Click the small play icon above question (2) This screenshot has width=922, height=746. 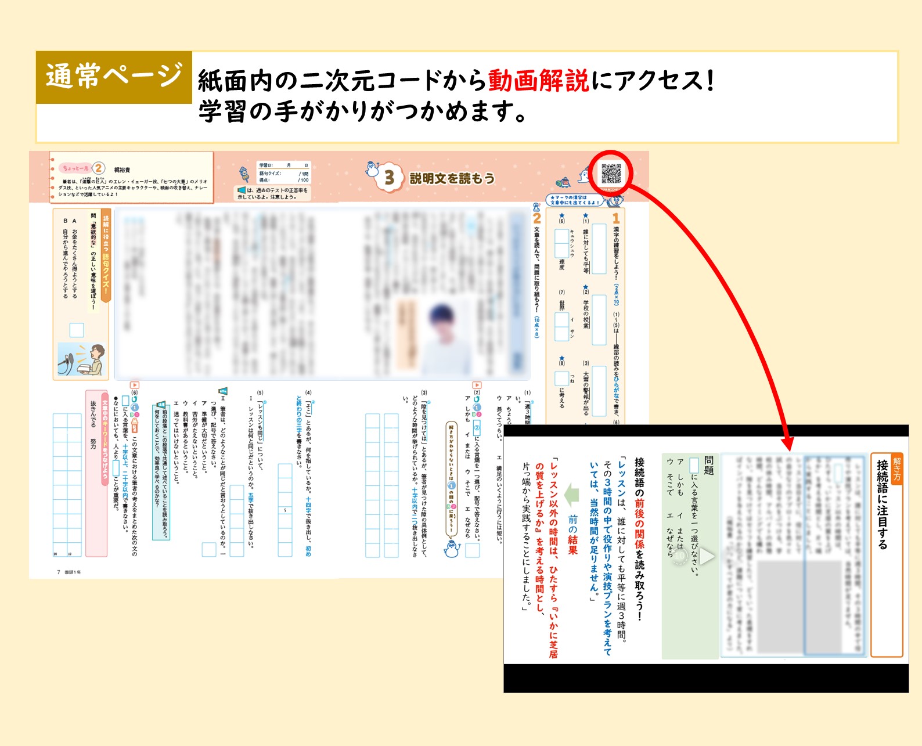click(477, 385)
